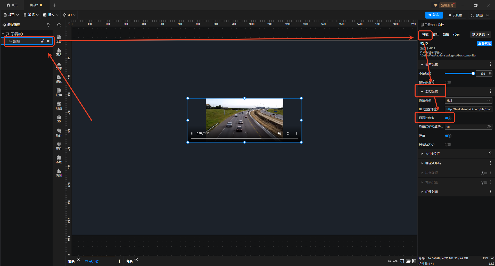Image resolution: width=495 pixels, height=266 pixels.
Task: Click the search icon in the layer panel
Action: tap(59, 25)
